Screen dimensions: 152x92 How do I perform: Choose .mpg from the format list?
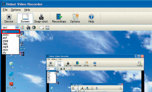click(11, 41)
